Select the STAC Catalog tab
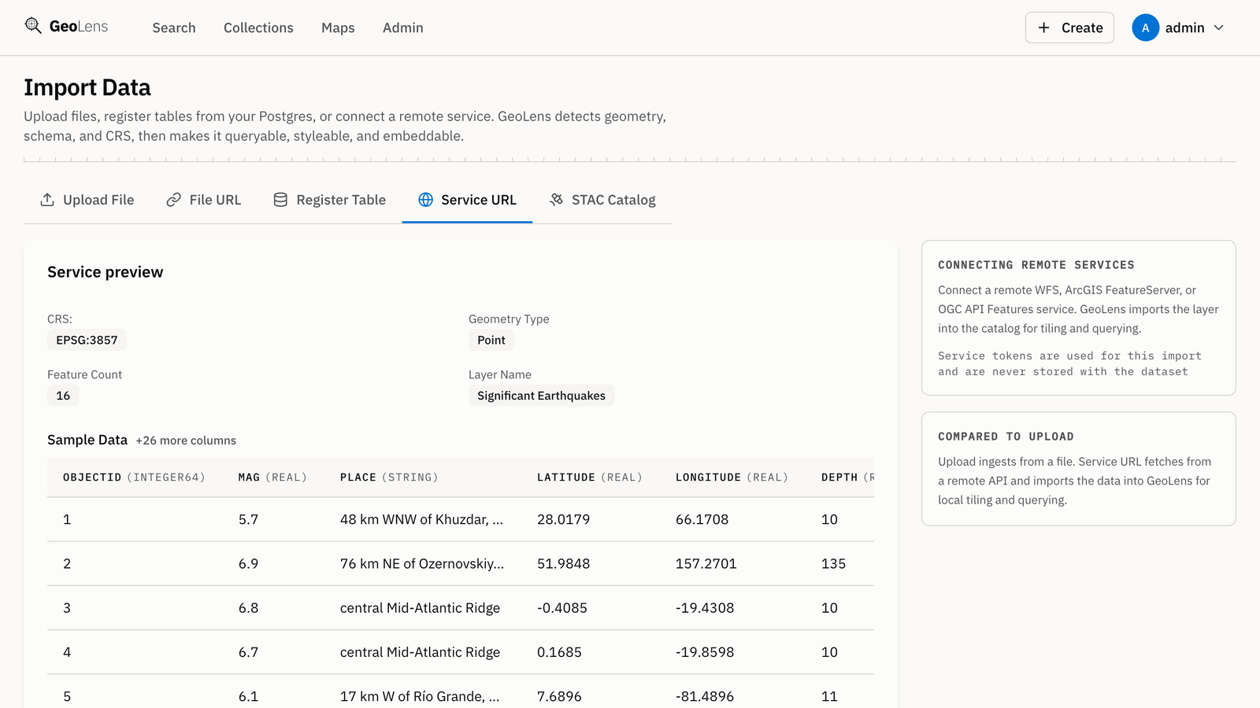The height and width of the screenshot is (708, 1260). point(602,200)
